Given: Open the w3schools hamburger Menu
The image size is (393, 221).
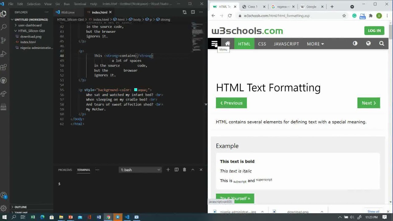Looking at the screenshot, I should pyautogui.click(x=214, y=44).
